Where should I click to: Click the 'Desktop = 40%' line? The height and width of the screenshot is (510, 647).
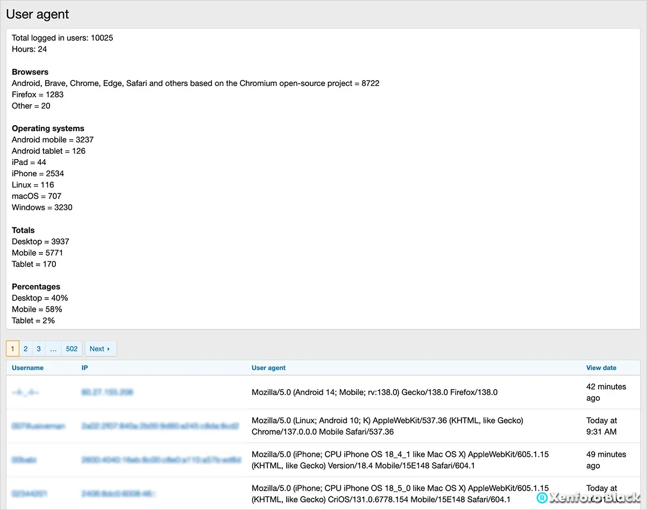coord(40,298)
